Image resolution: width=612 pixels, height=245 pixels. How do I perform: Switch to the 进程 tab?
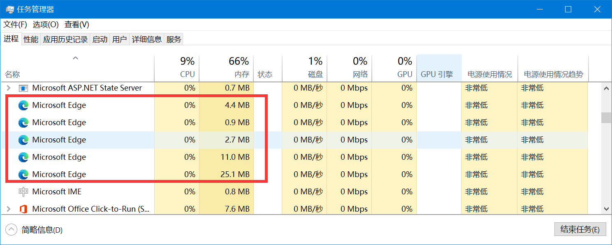coord(11,39)
